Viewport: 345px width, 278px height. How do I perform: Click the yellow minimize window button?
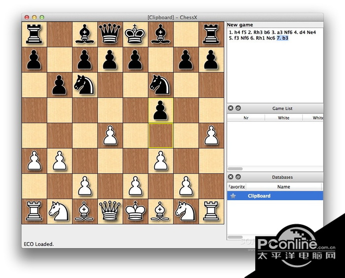(x=34, y=17)
